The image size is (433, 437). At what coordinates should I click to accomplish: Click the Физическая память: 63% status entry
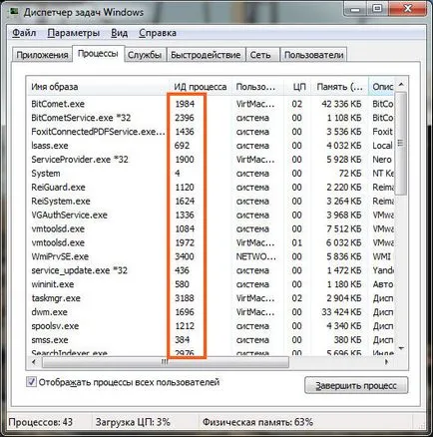(x=257, y=422)
